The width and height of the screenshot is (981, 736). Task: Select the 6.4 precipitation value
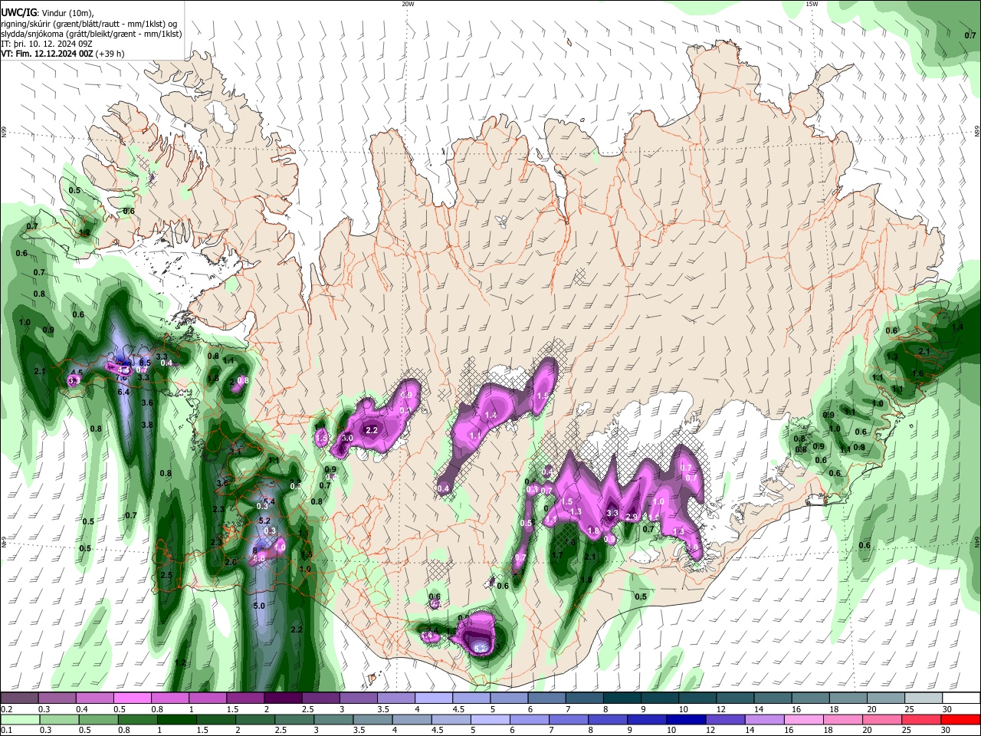(123, 392)
